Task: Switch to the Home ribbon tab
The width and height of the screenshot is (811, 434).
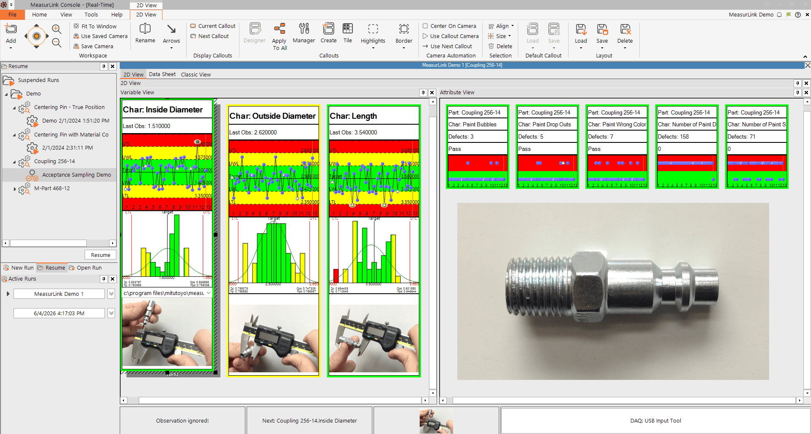Action: point(39,14)
